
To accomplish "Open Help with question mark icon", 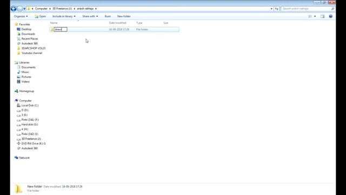I will coord(330,16).
